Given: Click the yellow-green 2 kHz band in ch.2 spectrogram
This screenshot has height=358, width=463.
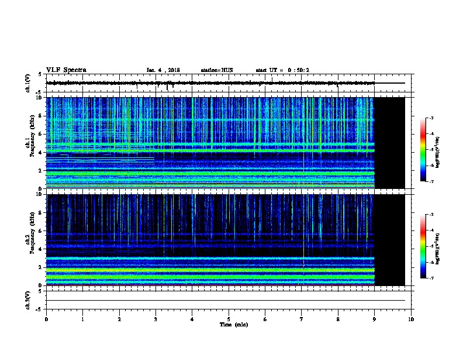Looking at the screenshot, I should 210,270.
